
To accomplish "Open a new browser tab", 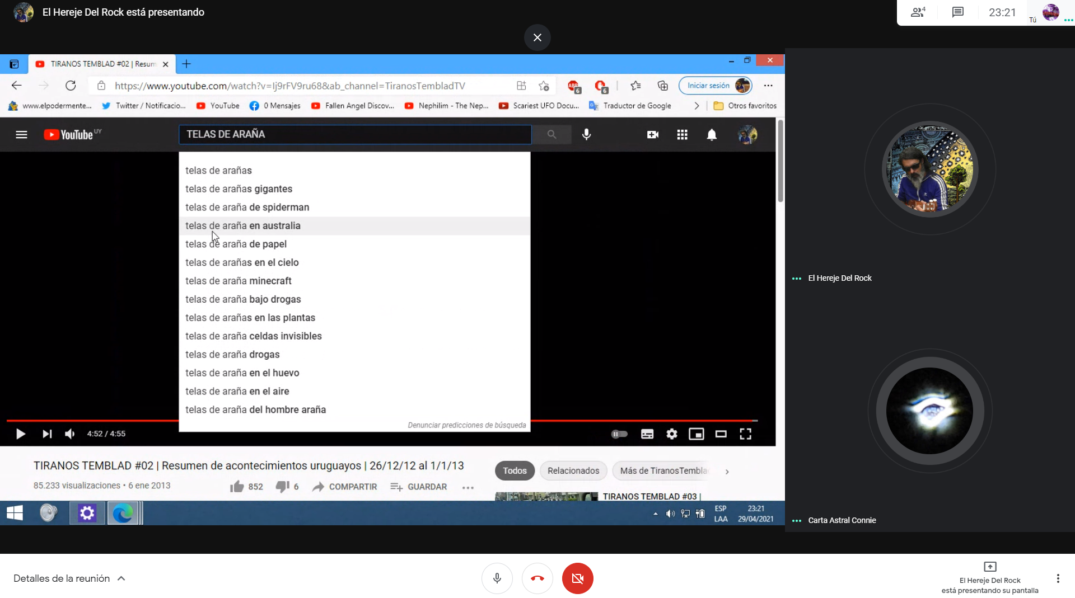I will [x=186, y=64].
